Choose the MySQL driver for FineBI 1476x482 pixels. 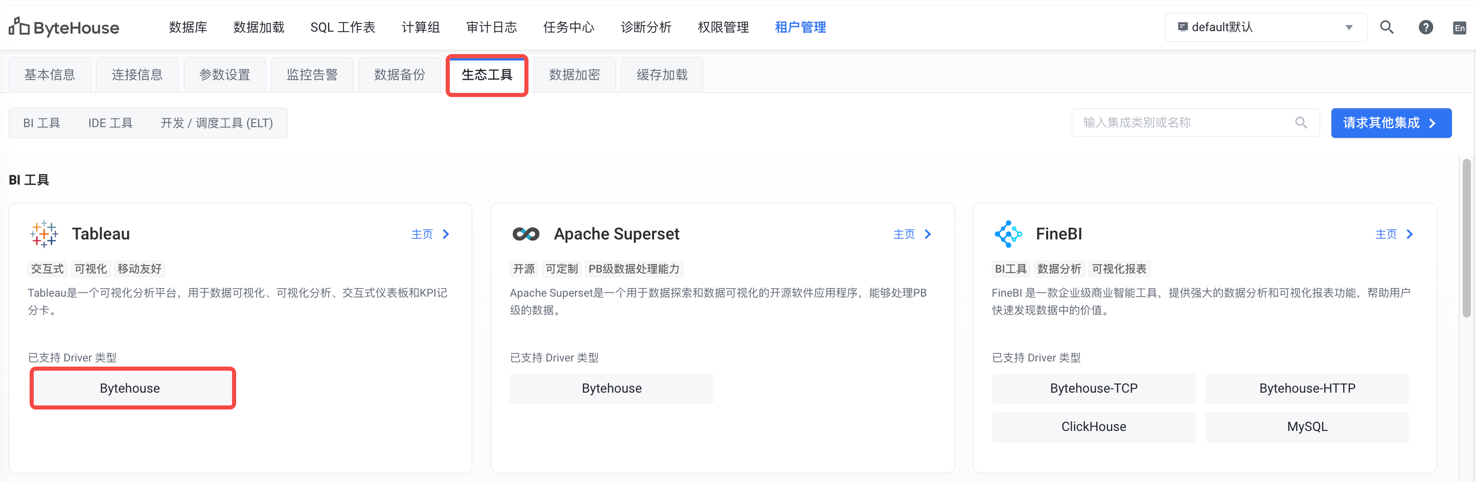tap(1307, 426)
